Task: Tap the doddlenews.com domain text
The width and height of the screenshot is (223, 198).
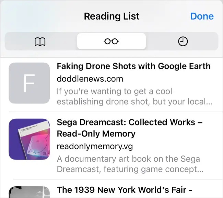Action: tap(90, 79)
